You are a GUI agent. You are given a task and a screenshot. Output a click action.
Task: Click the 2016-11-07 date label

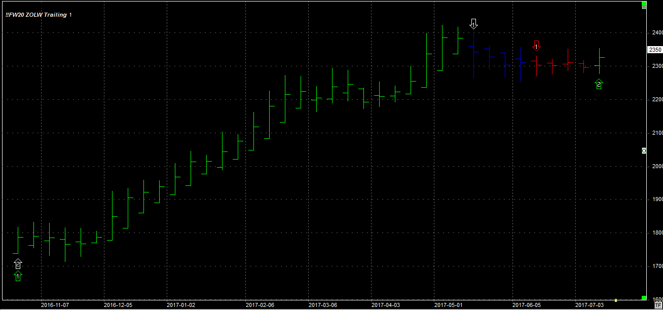click(54, 305)
